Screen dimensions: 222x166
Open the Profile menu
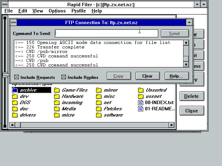[78, 11]
